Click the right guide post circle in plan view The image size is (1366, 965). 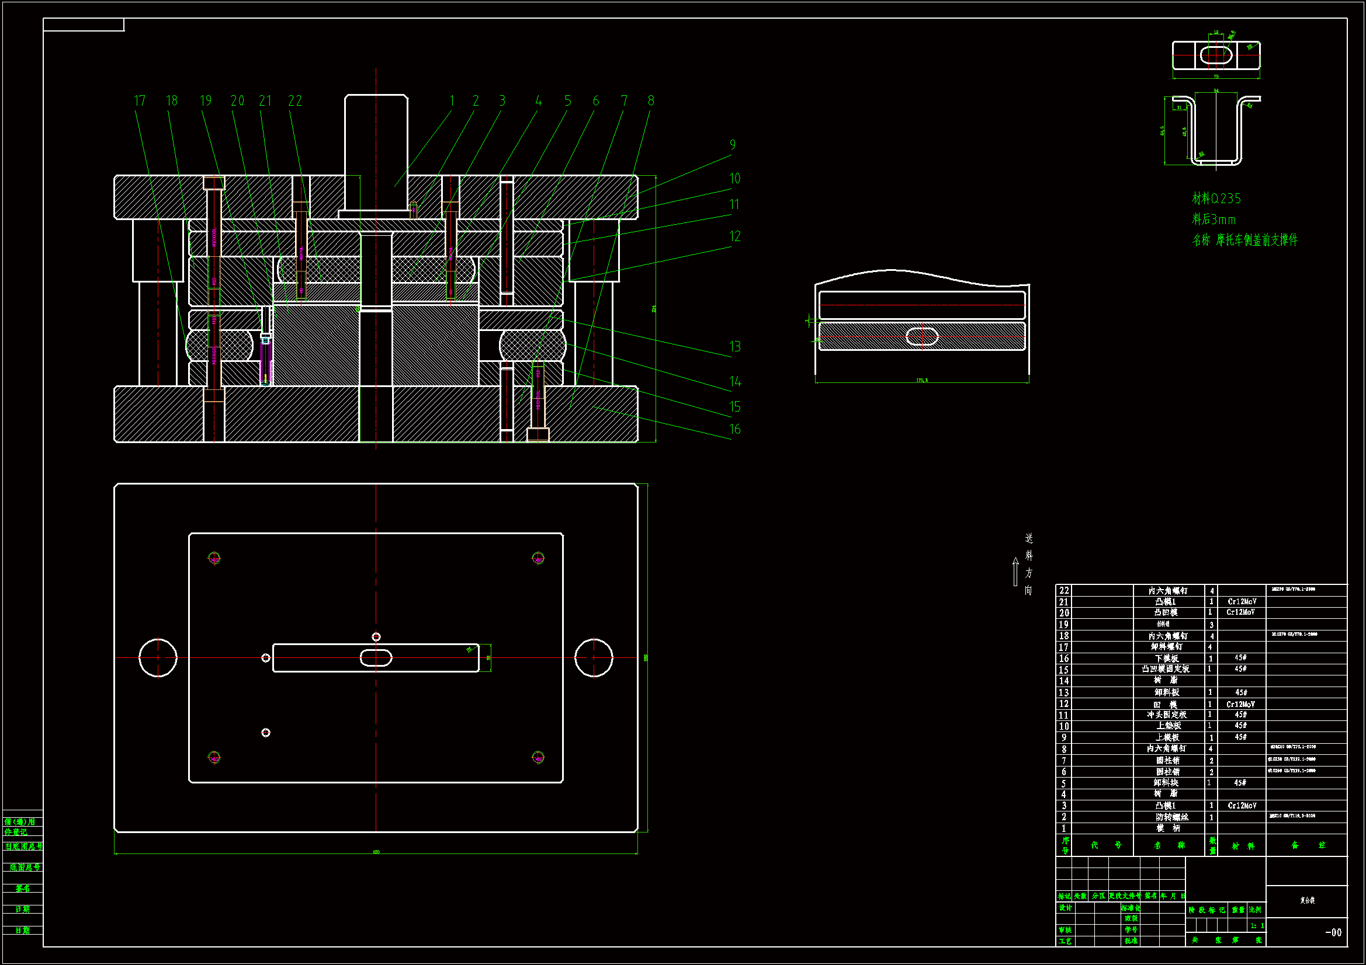[x=593, y=657]
